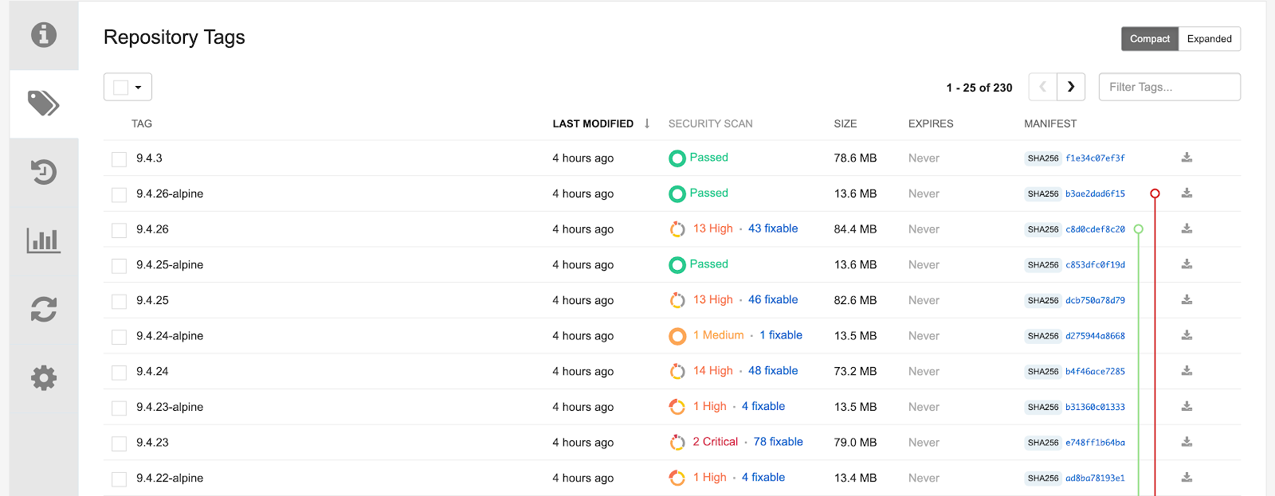Image resolution: width=1275 pixels, height=496 pixels.
Task: Open the 46 fixable vulnerabilities link for 9.4.25
Action: pos(772,299)
